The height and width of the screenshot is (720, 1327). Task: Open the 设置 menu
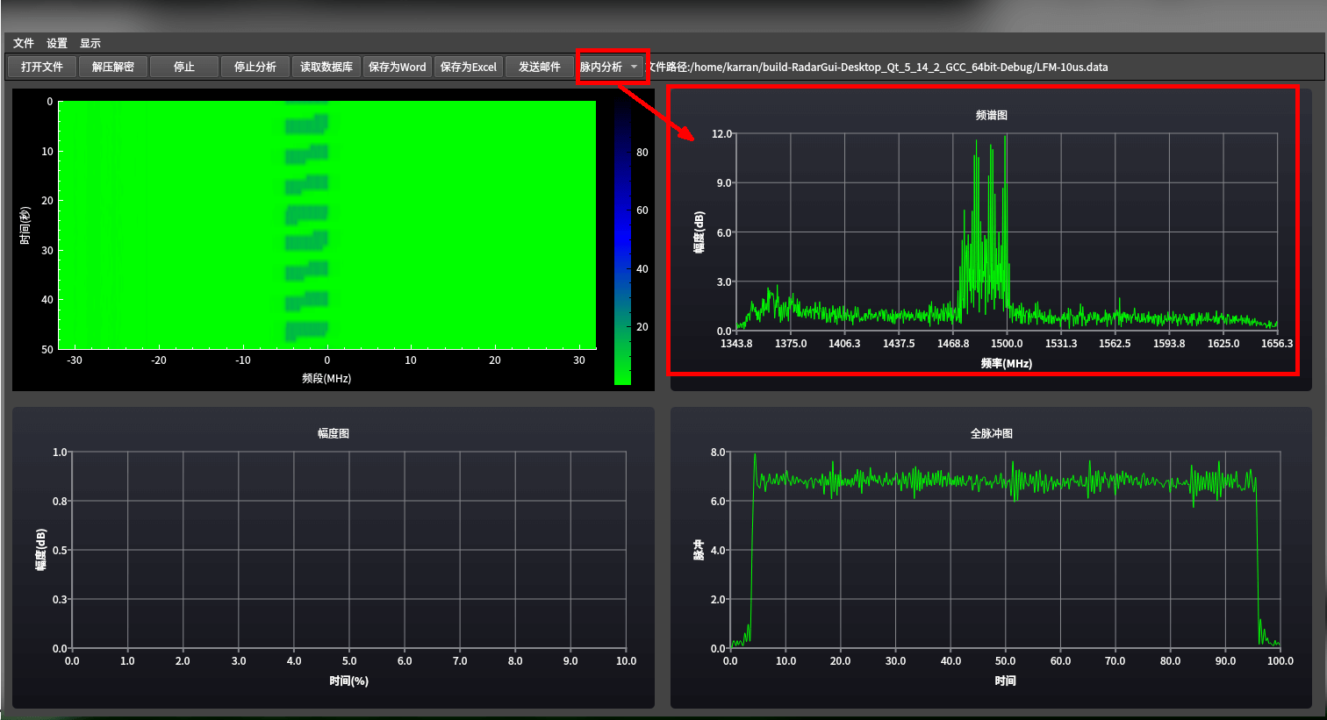57,43
